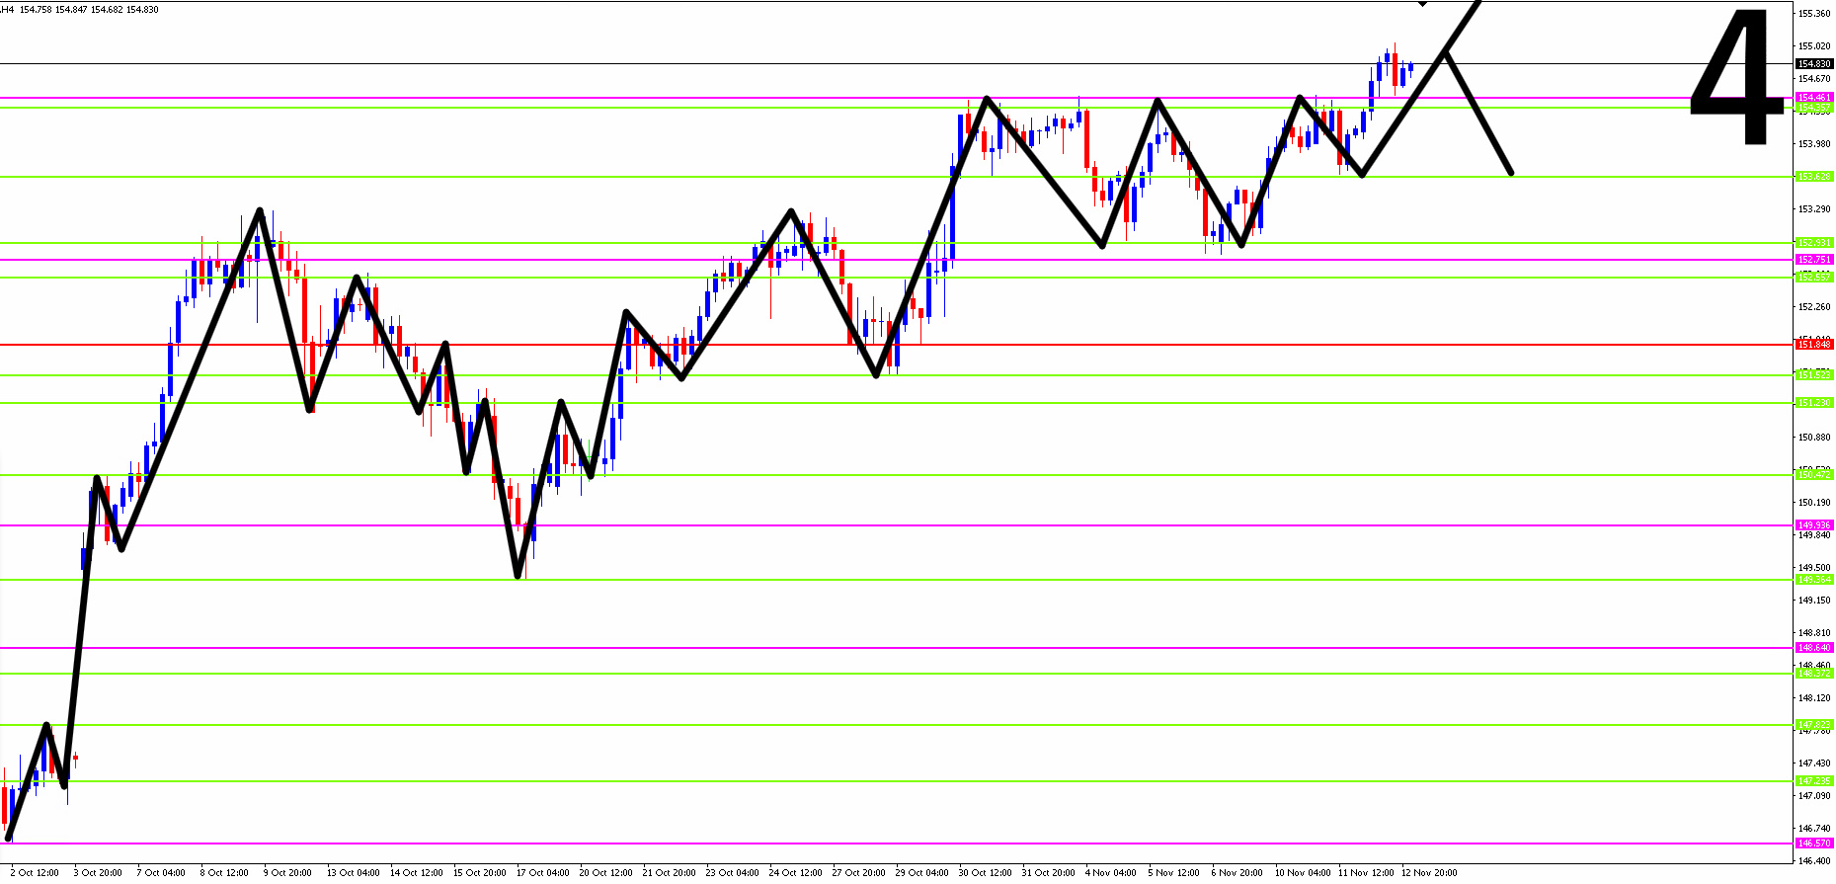
Task: Click the 29 Oct 04:00 time label
Action: [x=921, y=873]
